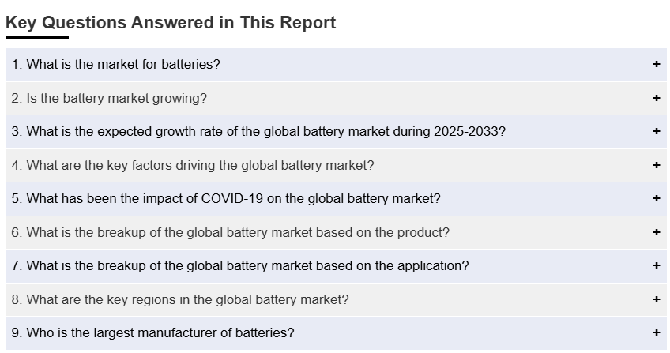Click 'Key Questions Answered in This Report' heading
This screenshot has height=353, width=670.
point(171,23)
